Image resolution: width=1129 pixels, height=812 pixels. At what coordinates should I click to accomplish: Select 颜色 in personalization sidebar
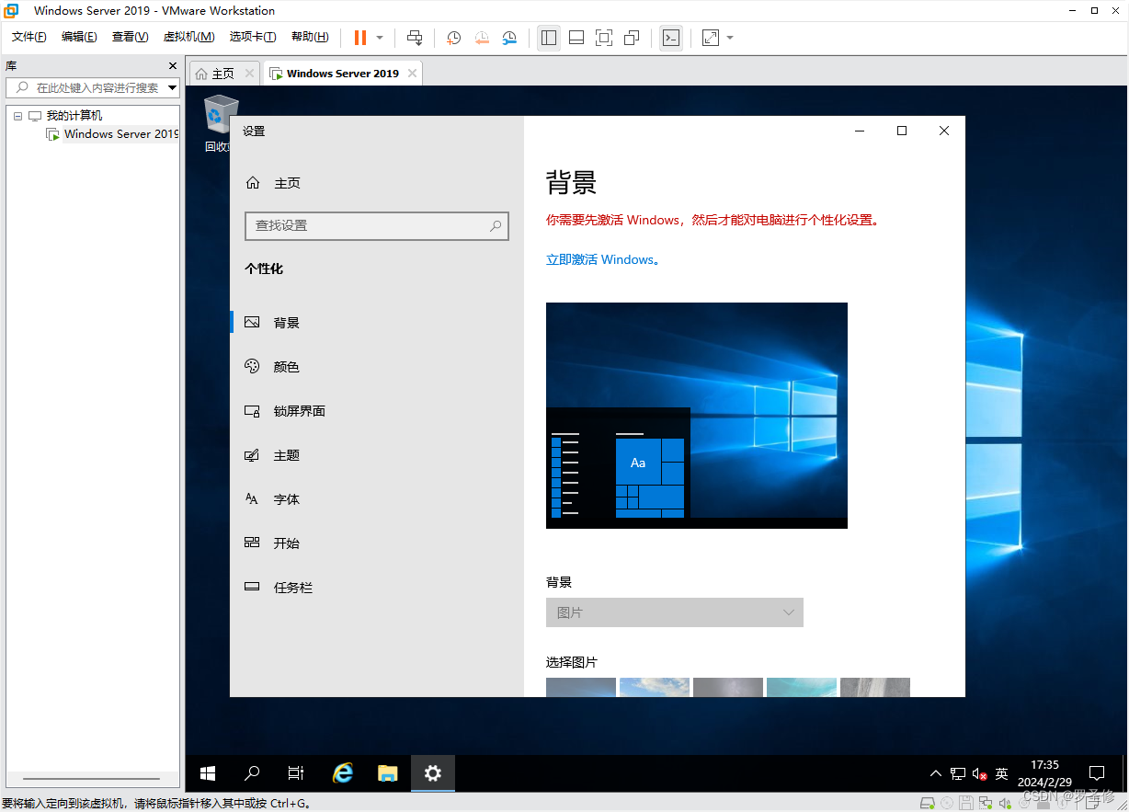[377, 367]
